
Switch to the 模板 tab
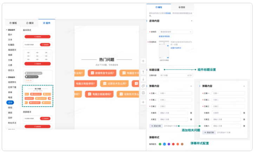click(x=13, y=23)
